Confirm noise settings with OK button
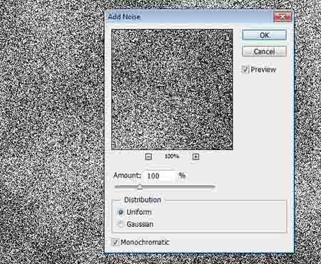The height and width of the screenshot is (264, 321). click(264, 35)
